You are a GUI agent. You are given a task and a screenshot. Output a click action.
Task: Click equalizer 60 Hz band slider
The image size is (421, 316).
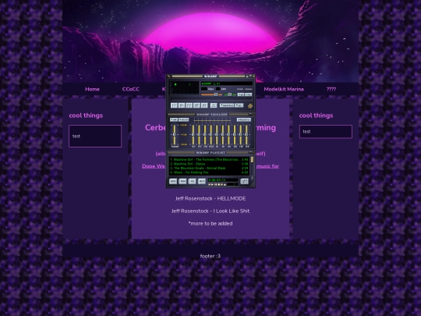tap(193, 135)
